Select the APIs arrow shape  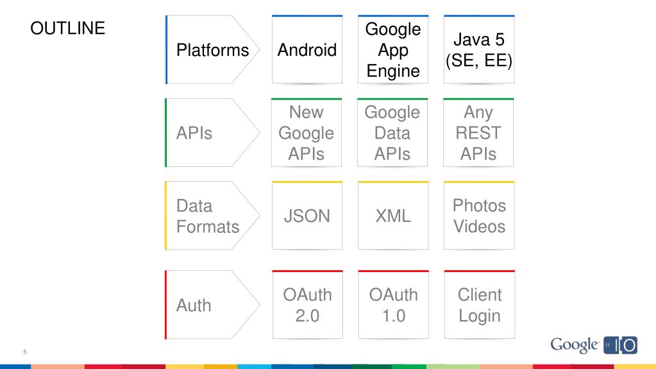pos(212,132)
